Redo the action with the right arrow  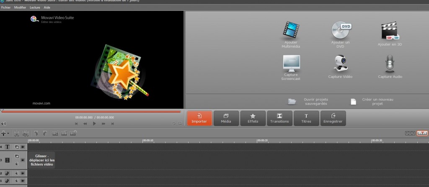[x=45, y=133]
